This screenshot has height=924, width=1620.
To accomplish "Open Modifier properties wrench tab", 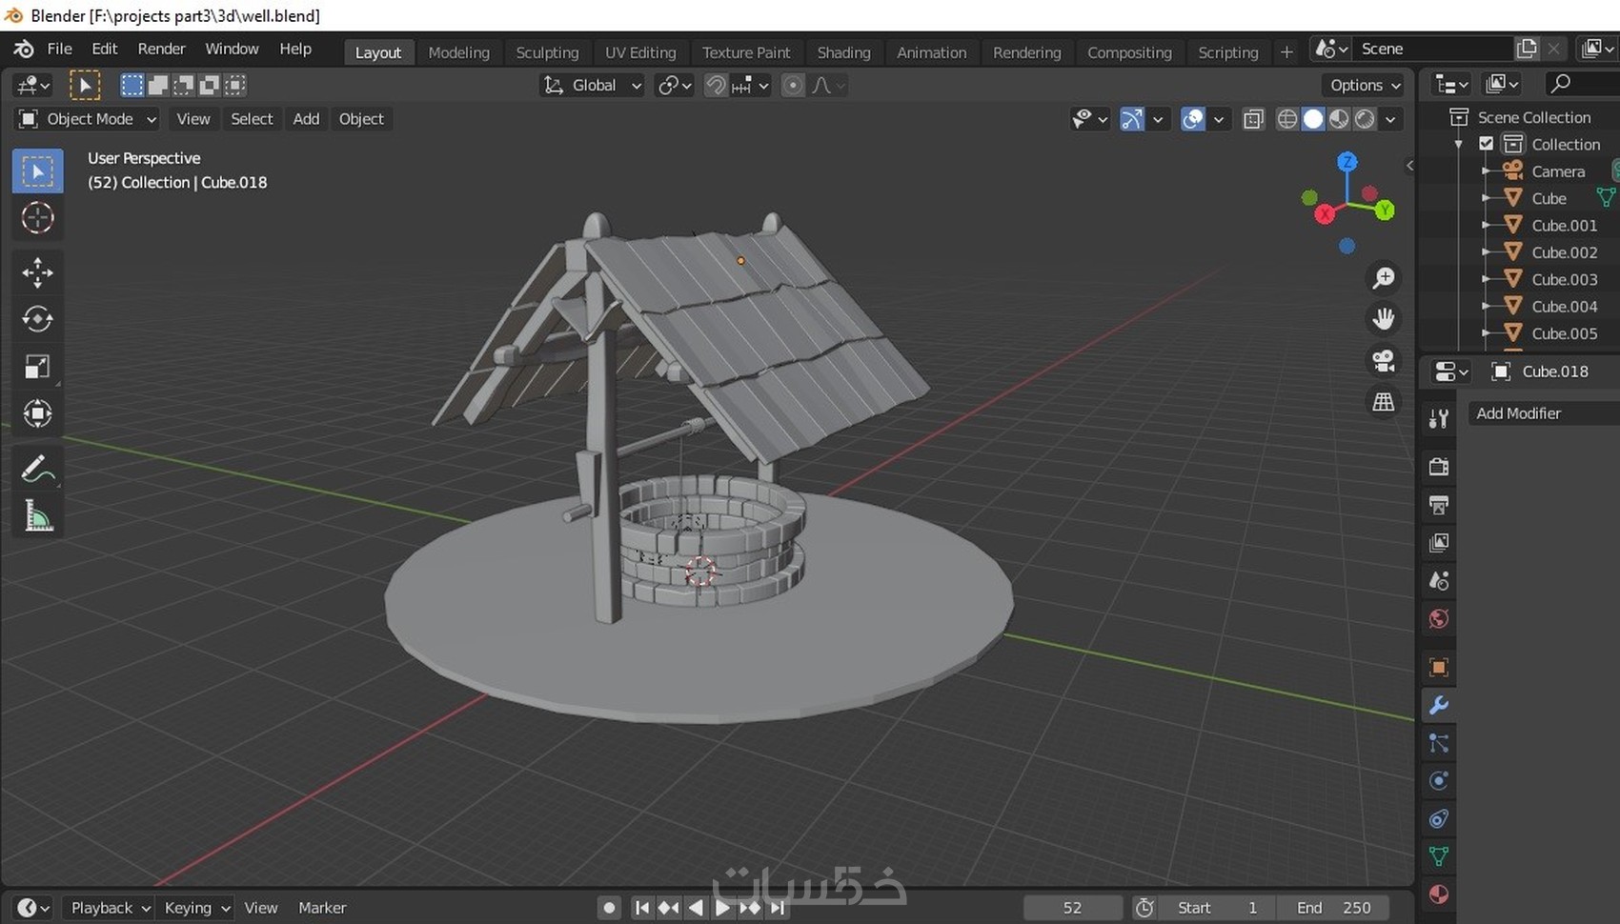I will pyautogui.click(x=1438, y=705).
